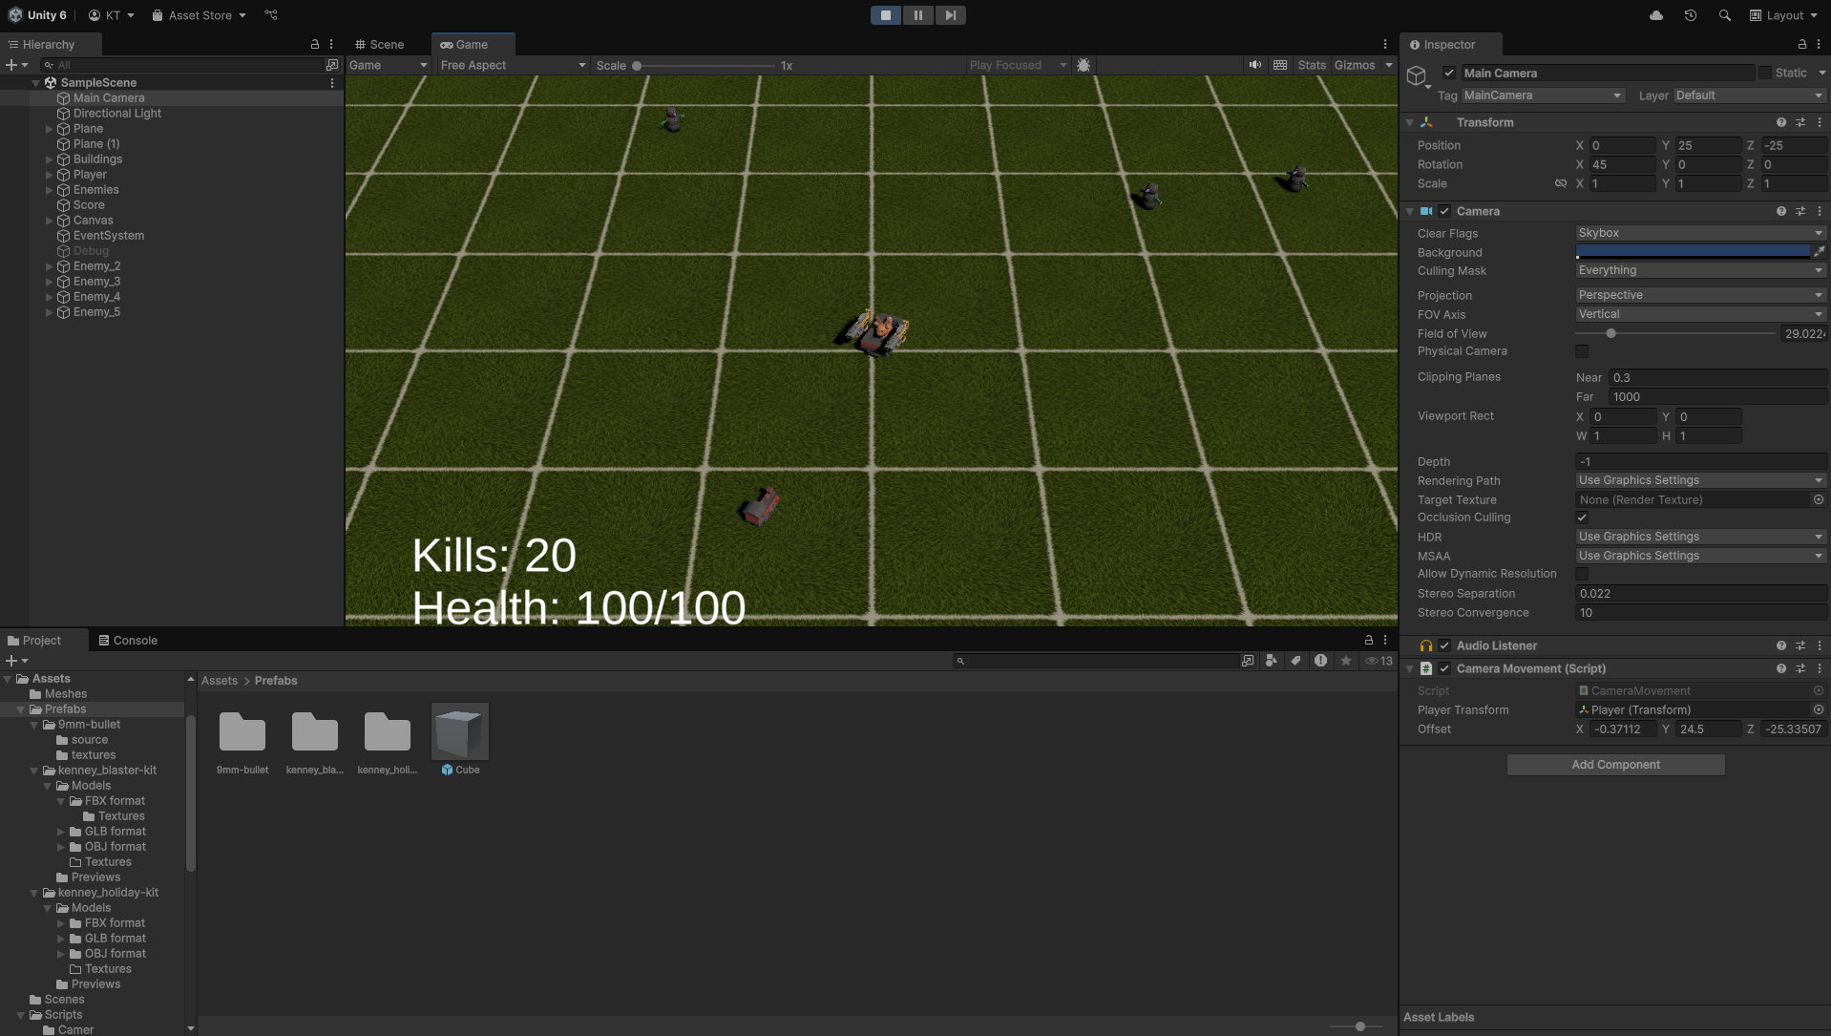Disable the Occlusion Culling checkbox
Screen dimensions: 1831x1036
coord(1582,518)
